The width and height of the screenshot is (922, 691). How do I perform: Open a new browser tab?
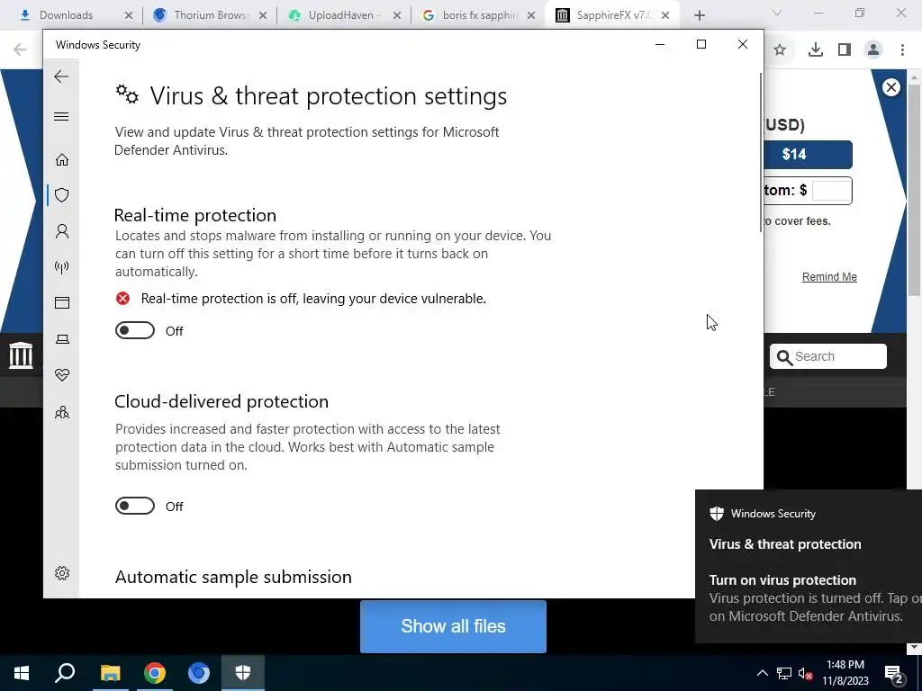click(x=699, y=16)
